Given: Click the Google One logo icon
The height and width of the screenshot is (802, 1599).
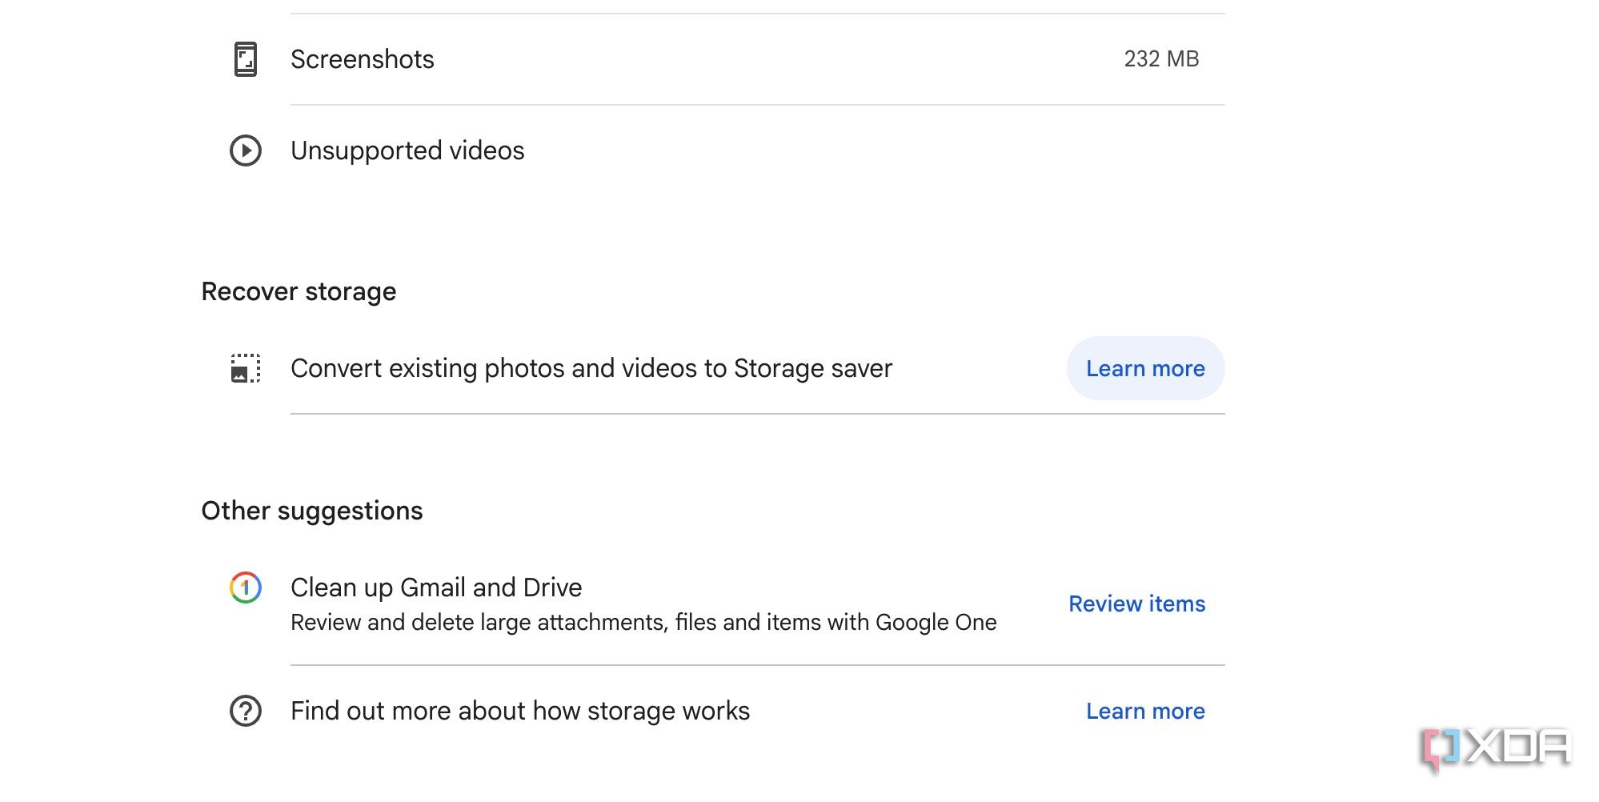Looking at the screenshot, I should tap(246, 587).
